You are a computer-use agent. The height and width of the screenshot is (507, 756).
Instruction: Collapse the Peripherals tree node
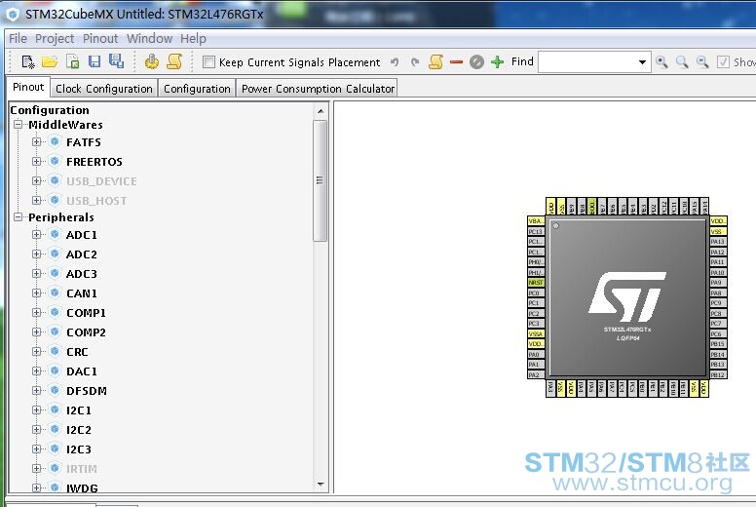tap(18, 217)
